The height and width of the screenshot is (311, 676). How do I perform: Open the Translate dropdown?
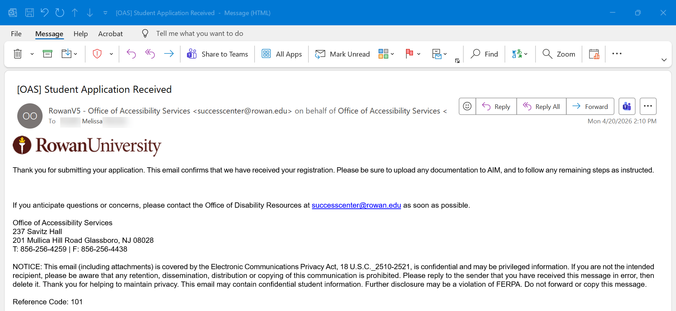(x=520, y=54)
